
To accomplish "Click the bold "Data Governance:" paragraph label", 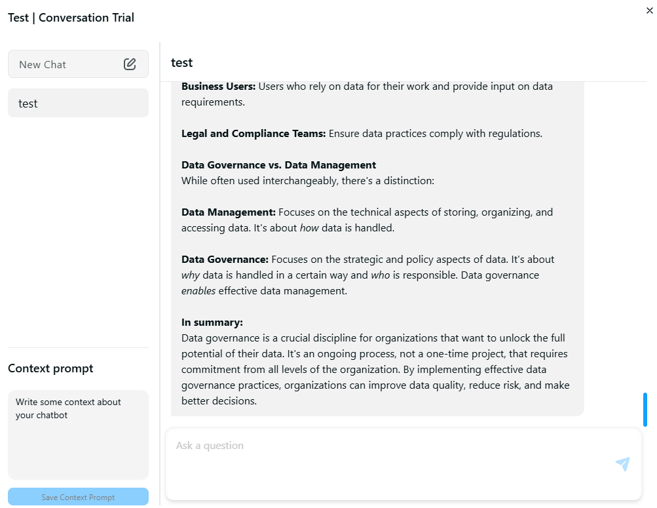I will 225,260.
